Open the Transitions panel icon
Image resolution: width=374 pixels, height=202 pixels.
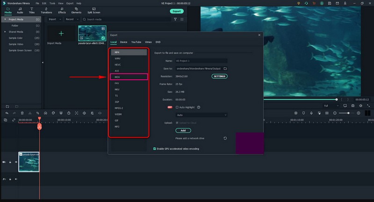point(46,10)
